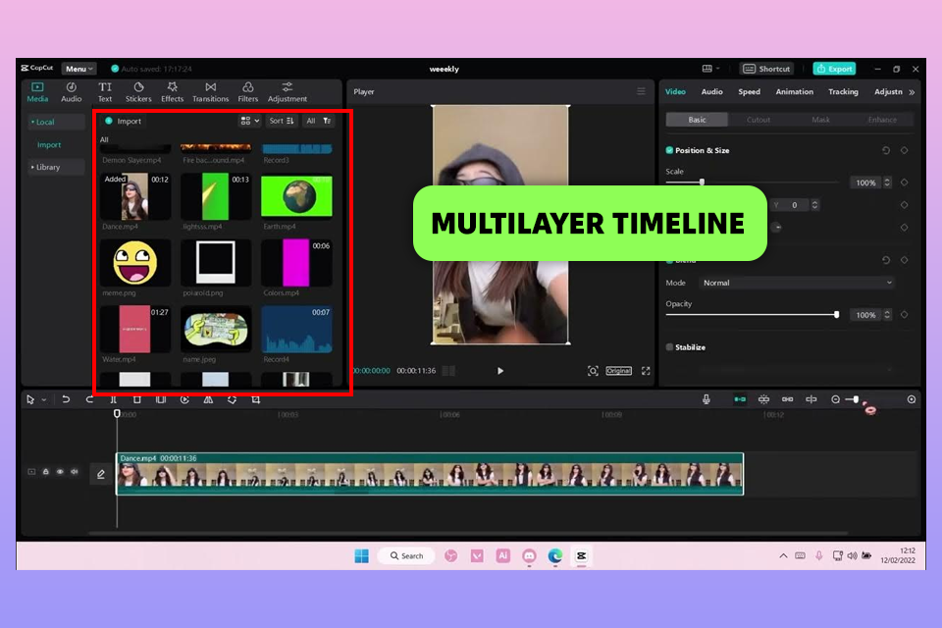Screen dimensions: 942x628
Task: Edit track cover with pencil icon
Action: pos(101,474)
